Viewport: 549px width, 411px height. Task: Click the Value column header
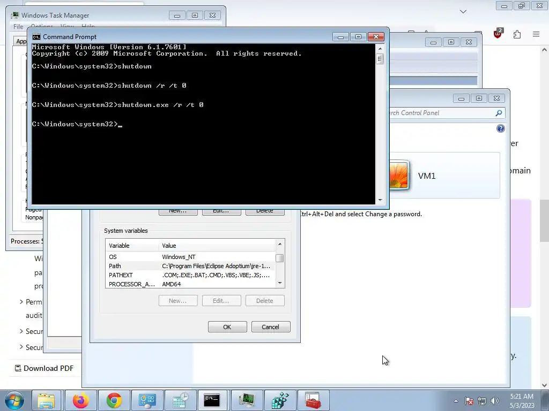tap(218, 246)
